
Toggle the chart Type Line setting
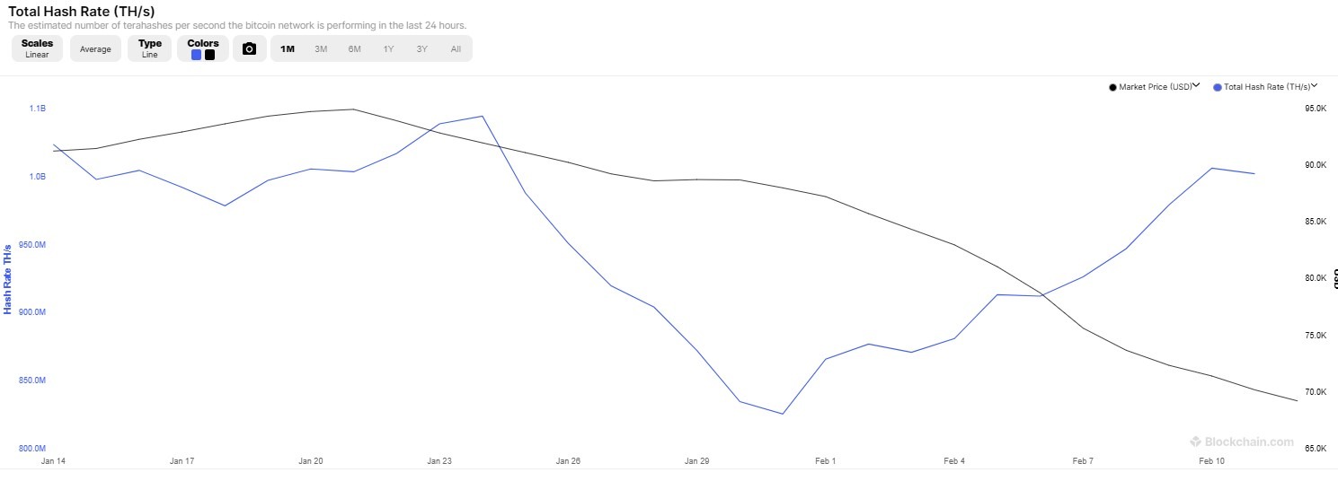pyautogui.click(x=150, y=48)
